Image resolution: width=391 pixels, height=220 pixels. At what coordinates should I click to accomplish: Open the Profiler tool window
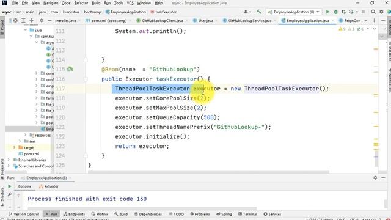click(100, 214)
